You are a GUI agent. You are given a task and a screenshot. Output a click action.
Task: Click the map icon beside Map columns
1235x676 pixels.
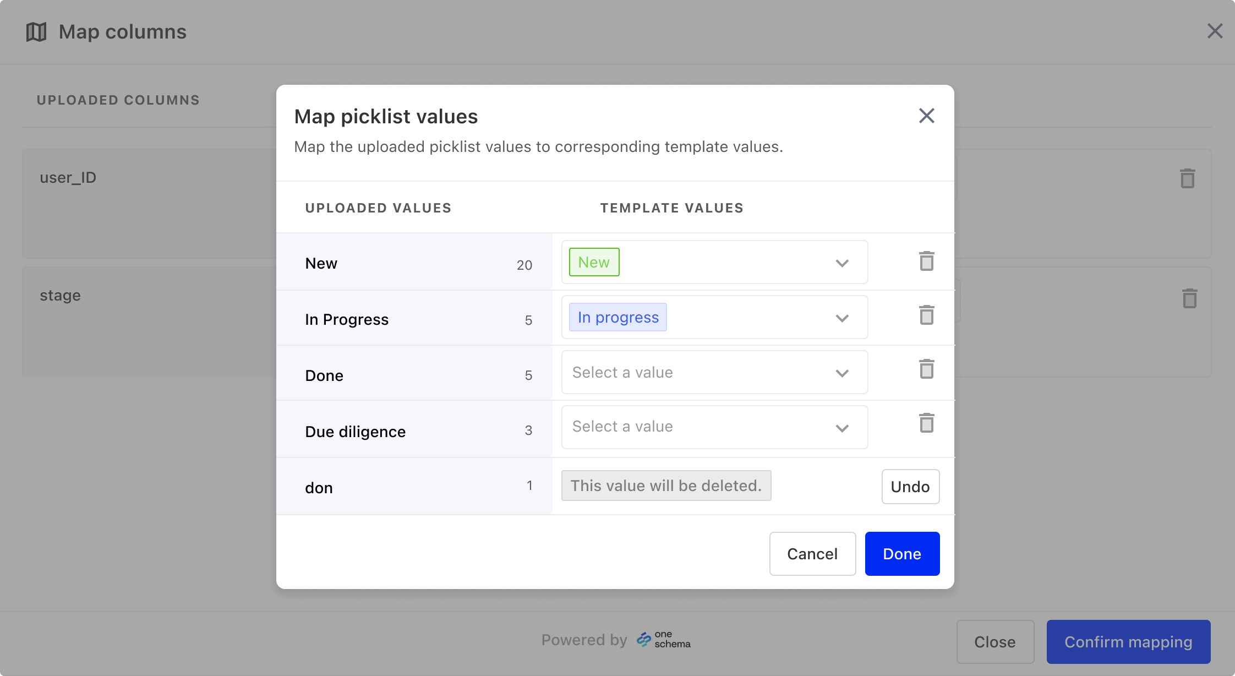pyautogui.click(x=35, y=32)
